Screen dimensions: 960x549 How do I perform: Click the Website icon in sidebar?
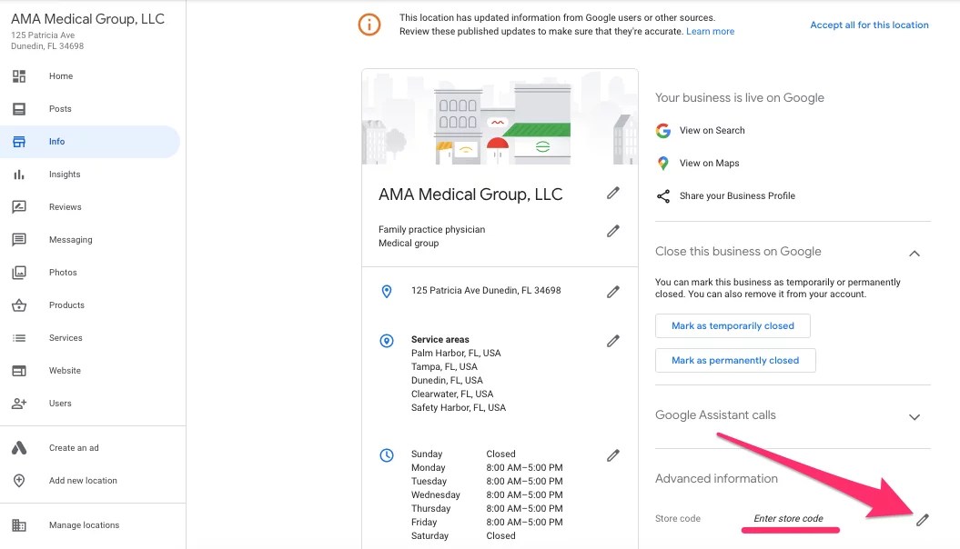[x=19, y=371]
